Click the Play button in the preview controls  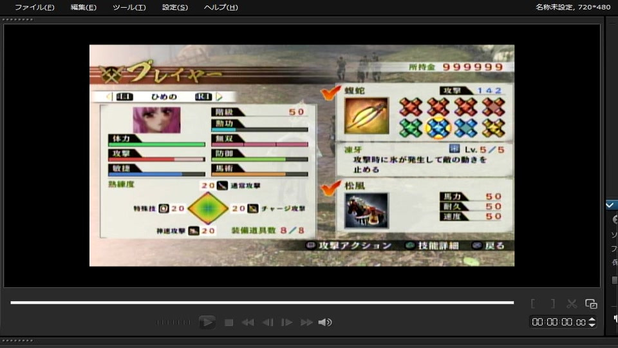click(x=207, y=322)
